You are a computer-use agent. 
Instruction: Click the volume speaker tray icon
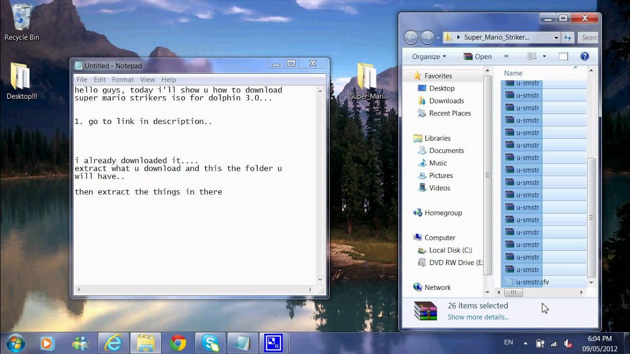tap(567, 343)
